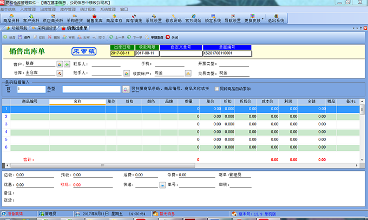Select row 3 in the items grid
Viewport: 368px width, 220px height.
click(181, 124)
